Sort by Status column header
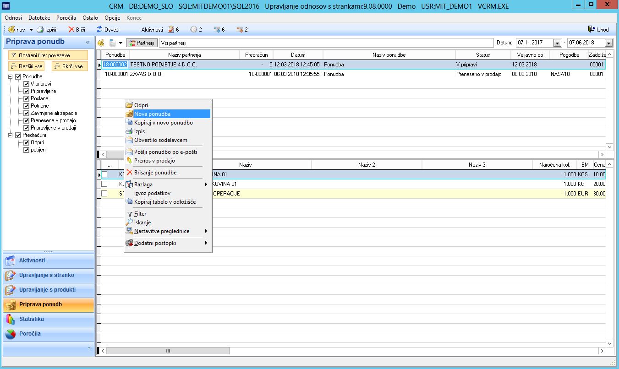 coord(483,55)
